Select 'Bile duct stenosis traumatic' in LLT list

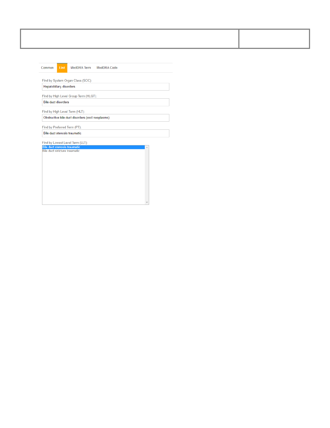[94, 147]
